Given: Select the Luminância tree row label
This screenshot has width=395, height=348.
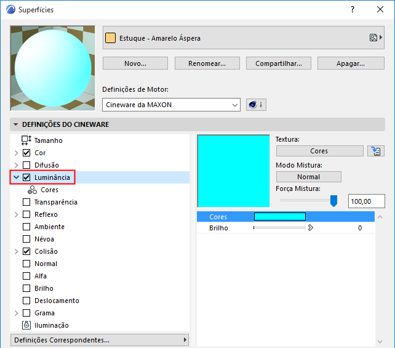Looking at the screenshot, I should pos(52,177).
